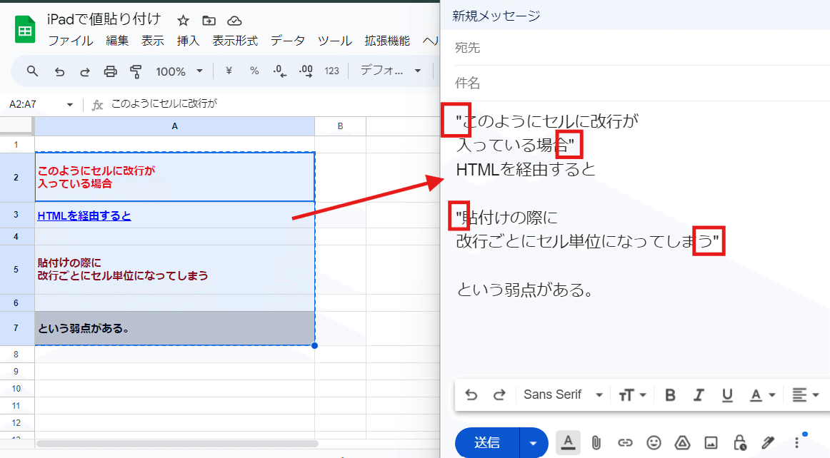Viewport: 830px width, 458px height.
Task: Click the print icon in Sheets
Action: (110, 71)
